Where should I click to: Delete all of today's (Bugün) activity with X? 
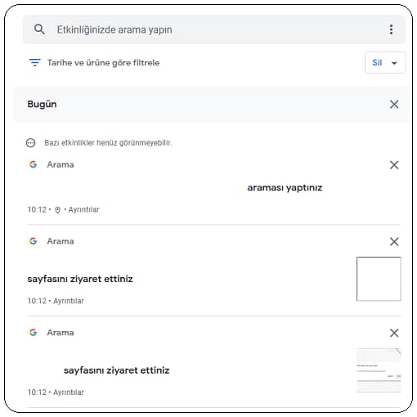click(x=394, y=104)
